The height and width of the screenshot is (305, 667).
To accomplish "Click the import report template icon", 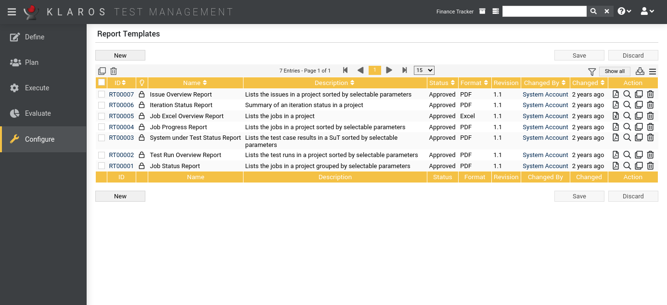I will click(640, 71).
